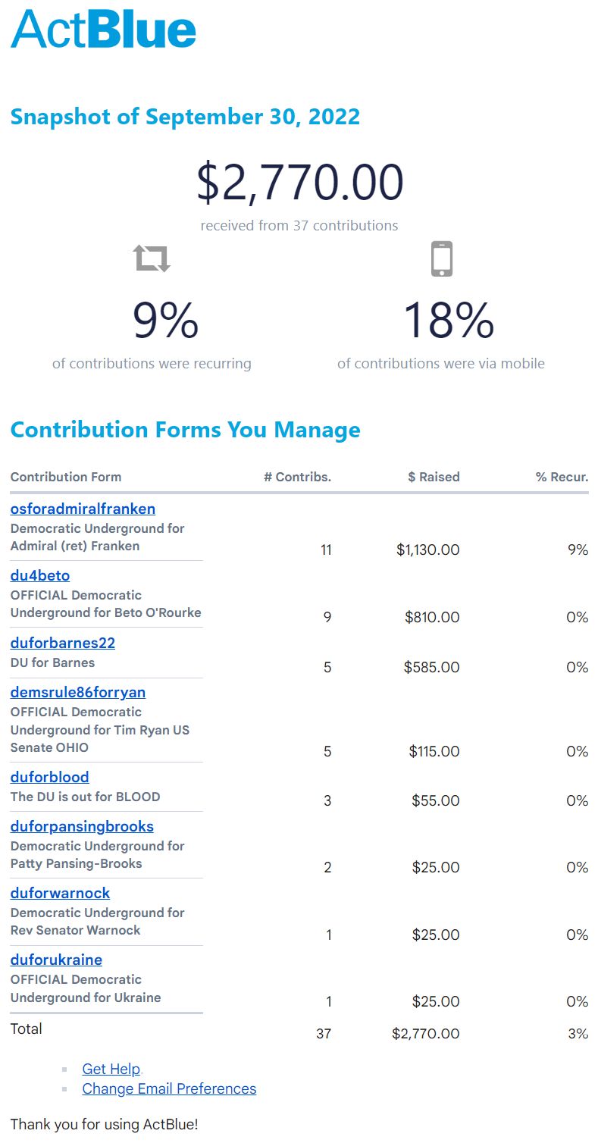Click the $ Raised column header
598x1143 pixels.
(x=434, y=477)
